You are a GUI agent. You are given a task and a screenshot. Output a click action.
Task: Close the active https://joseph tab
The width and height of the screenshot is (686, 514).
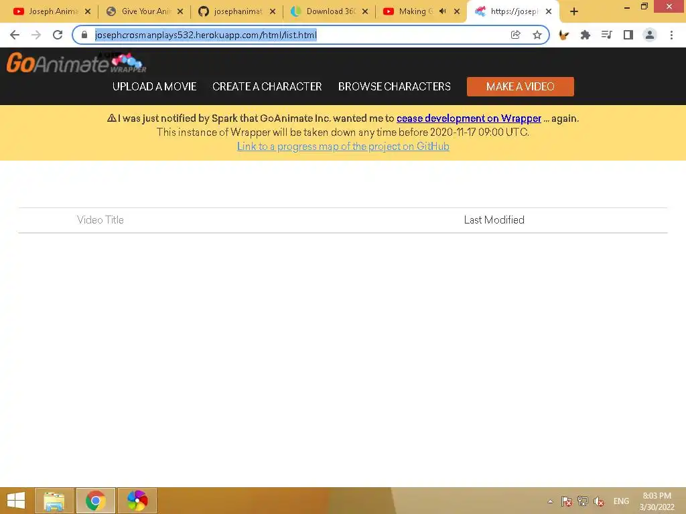[549, 11]
